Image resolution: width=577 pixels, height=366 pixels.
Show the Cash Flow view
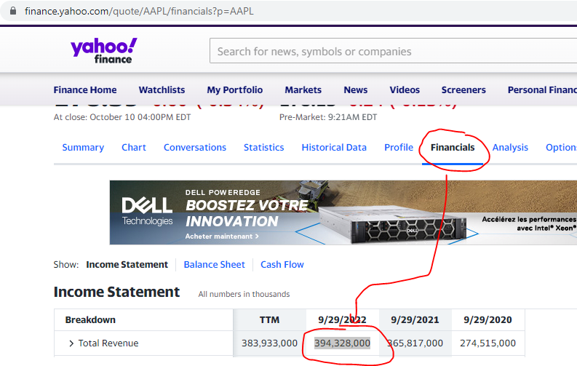point(282,264)
